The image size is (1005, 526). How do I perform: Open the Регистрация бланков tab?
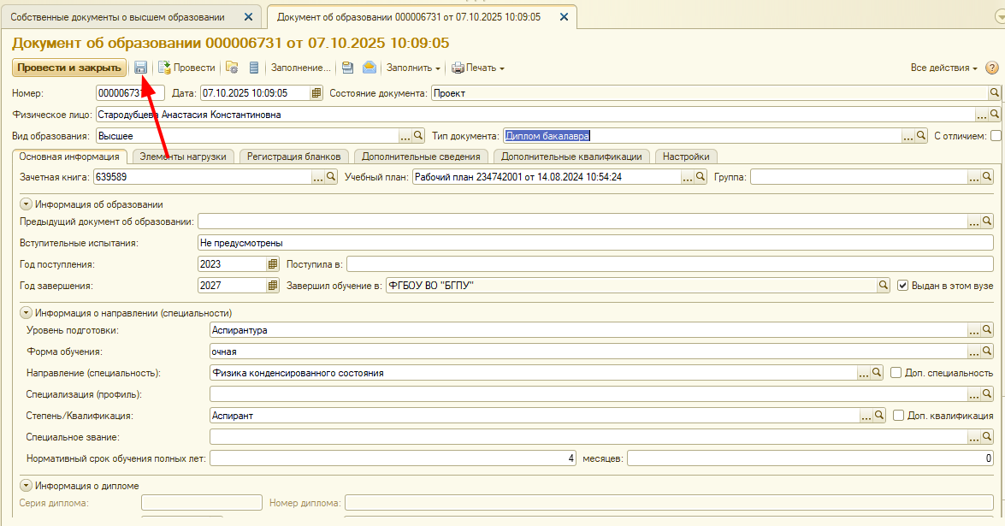tap(294, 157)
